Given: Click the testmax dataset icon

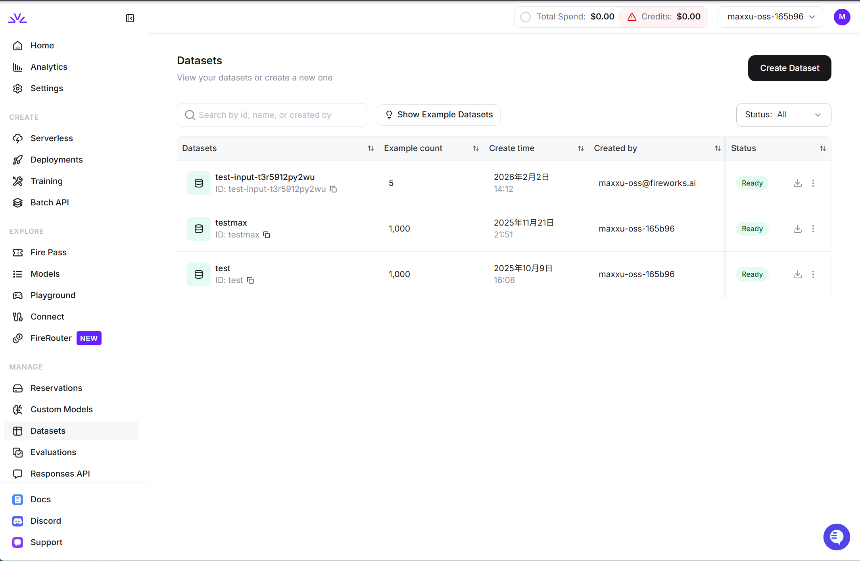Looking at the screenshot, I should click(199, 229).
